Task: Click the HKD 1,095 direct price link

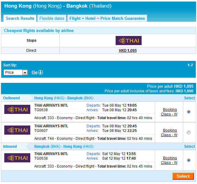Action: tap(128, 51)
